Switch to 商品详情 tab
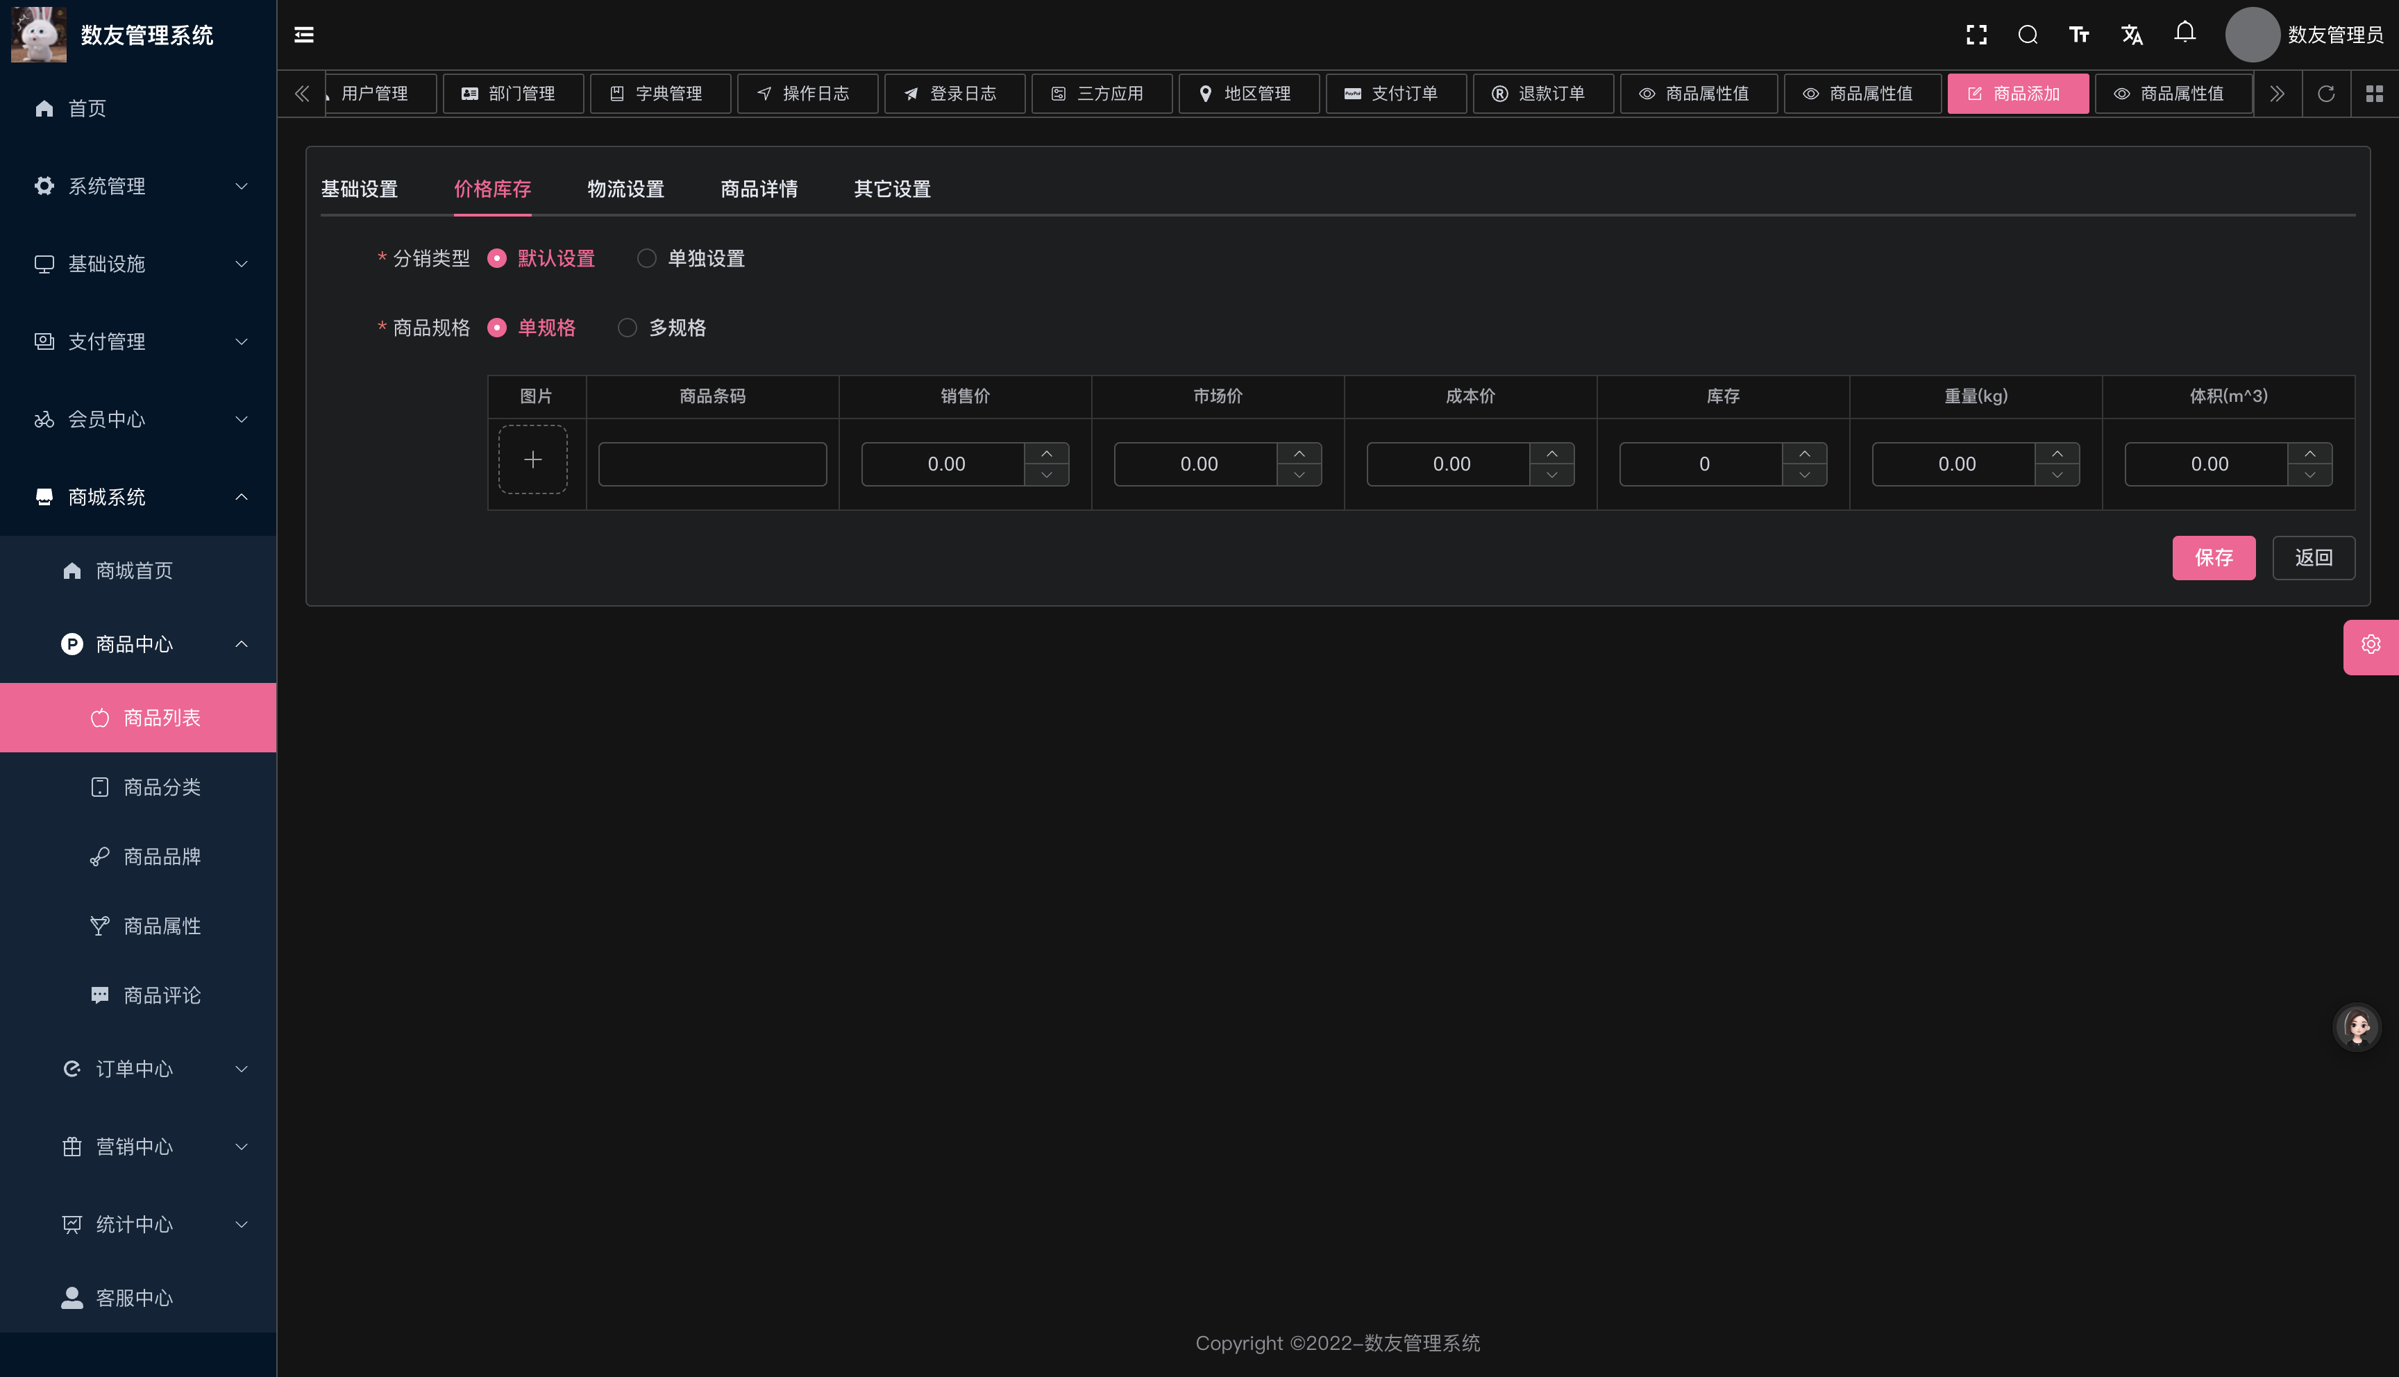The width and height of the screenshot is (2399, 1377). click(x=759, y=189)
